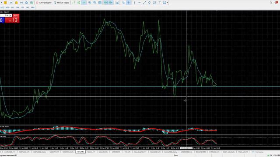
Task: Select the trendline drawing tool
Action: coord(144,3)
